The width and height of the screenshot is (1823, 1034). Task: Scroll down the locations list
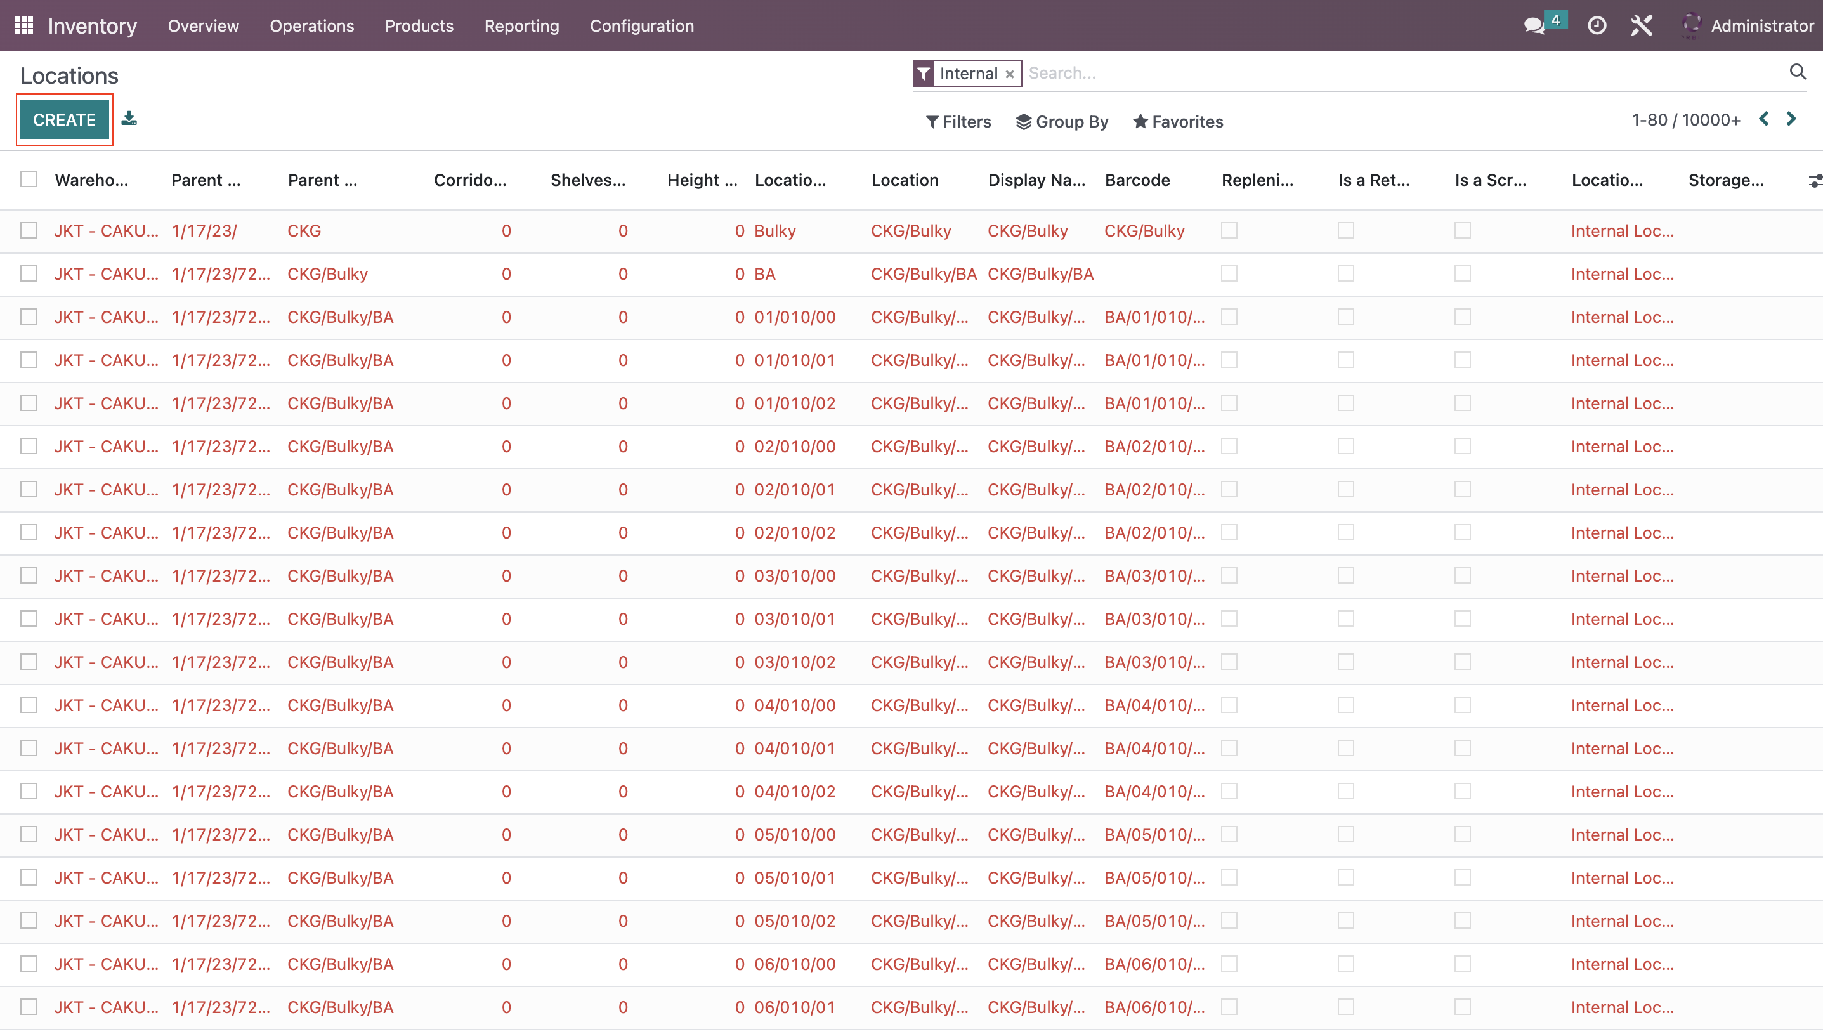click(1793, 121)
